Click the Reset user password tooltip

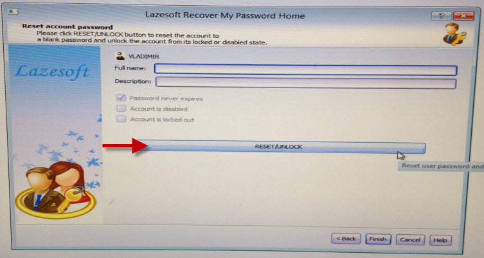442,166
